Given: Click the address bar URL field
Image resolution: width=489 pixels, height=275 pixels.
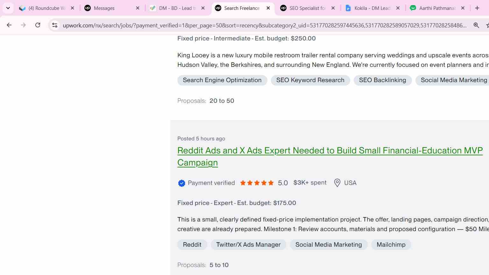Looking at the screenshot, I should point(264,25).
